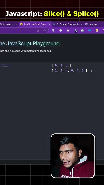The image size is (104, 185).
Task: Open the blue envelope extension icon
Action: point(90,30)
